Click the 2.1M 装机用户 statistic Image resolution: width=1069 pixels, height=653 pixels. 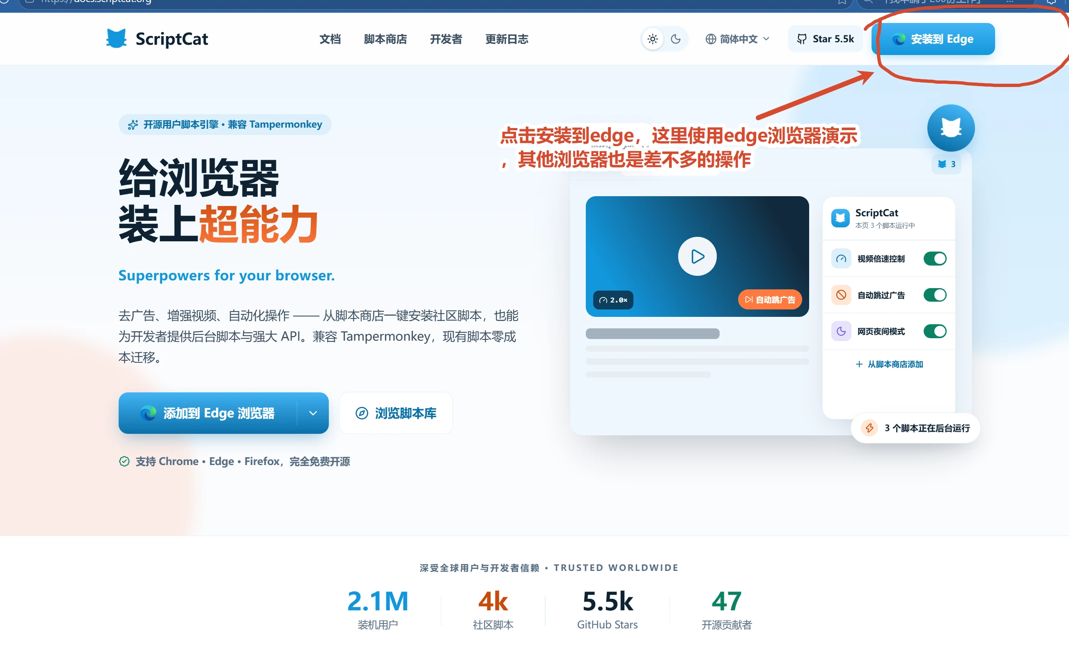point(378,609)
